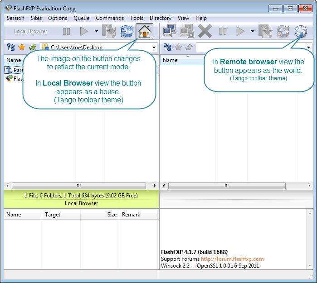
Task: Click the Local Browser toolbar label
Action: tap(31, 31)
